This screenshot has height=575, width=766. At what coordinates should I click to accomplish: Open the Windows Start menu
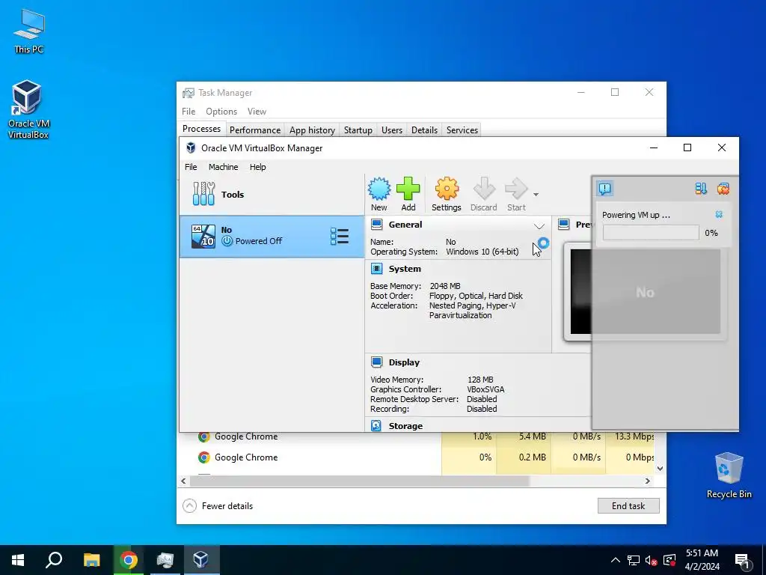click(x=18, y=560)
